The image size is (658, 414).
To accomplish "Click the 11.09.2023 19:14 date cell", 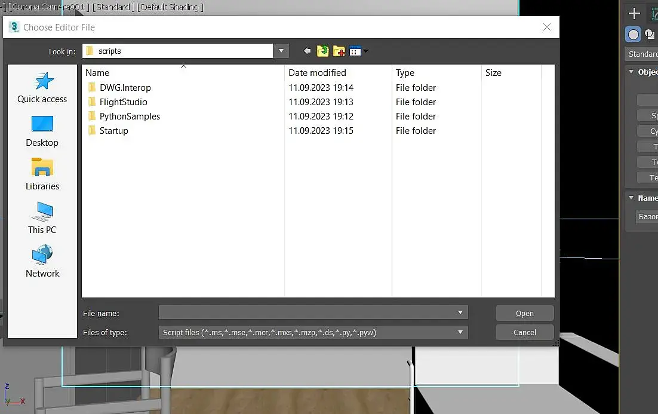I will pos(321,88).
